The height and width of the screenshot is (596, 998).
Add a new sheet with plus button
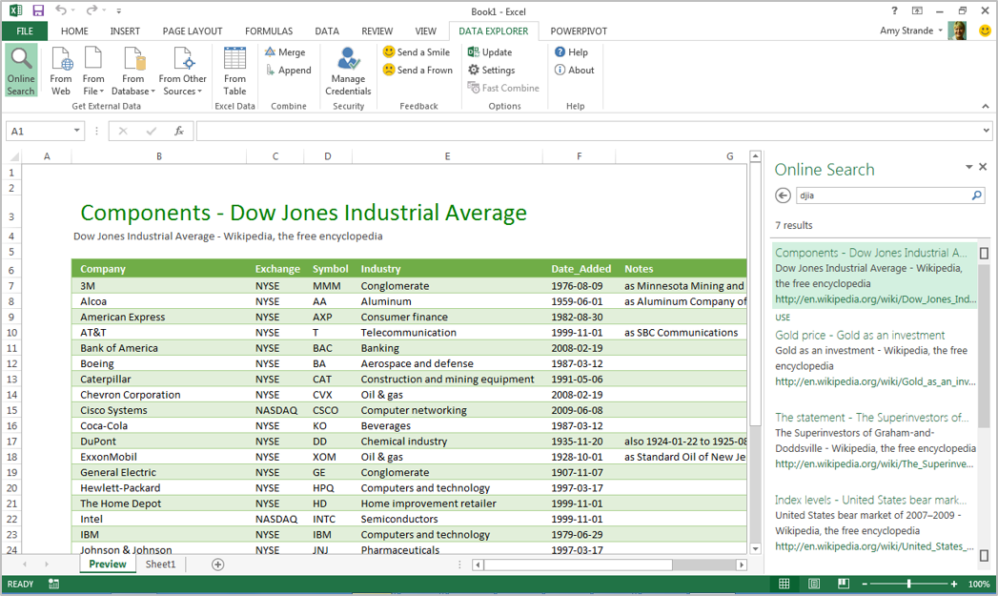point(217,565)
